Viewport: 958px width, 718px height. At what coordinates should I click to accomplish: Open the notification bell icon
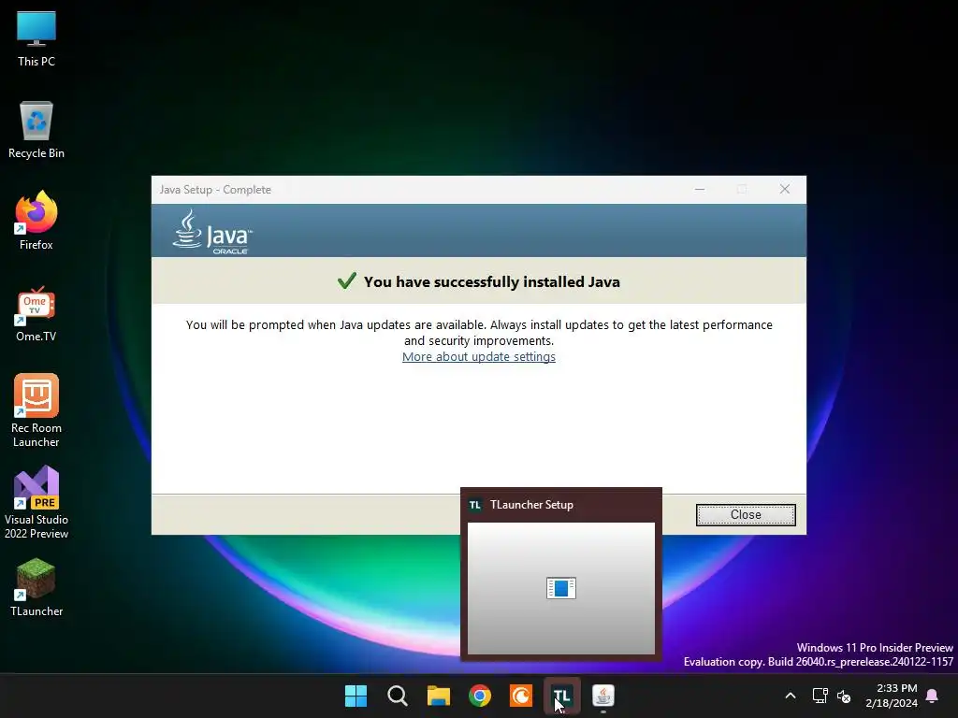click(x=932, y=696)
